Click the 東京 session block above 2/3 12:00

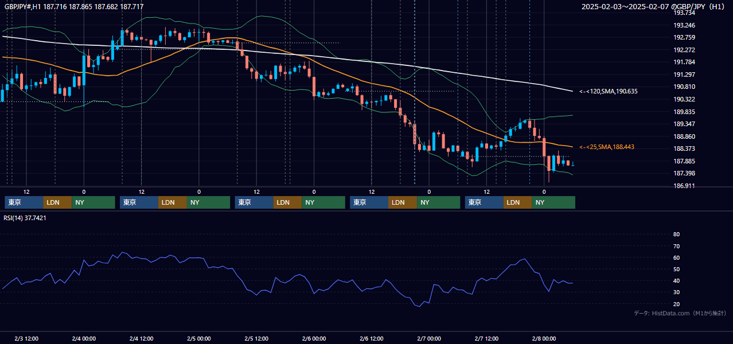pyautogui.click(x=24, y=202)
